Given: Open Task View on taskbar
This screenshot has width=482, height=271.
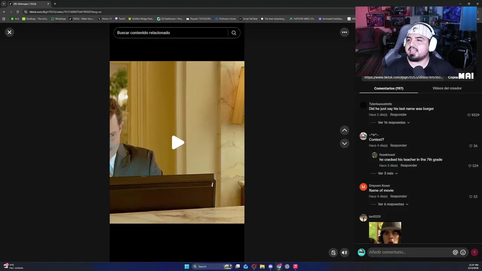Looking at the screenshot, I should tap(237, 266).
